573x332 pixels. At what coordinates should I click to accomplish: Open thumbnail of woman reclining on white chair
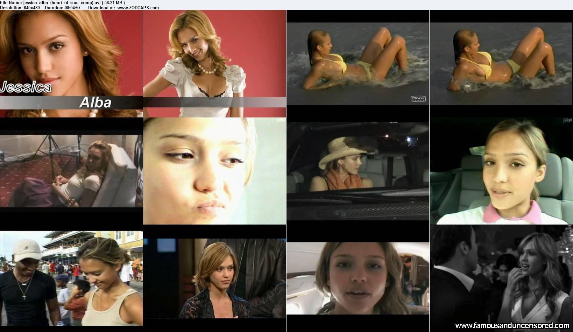(71, 171)
